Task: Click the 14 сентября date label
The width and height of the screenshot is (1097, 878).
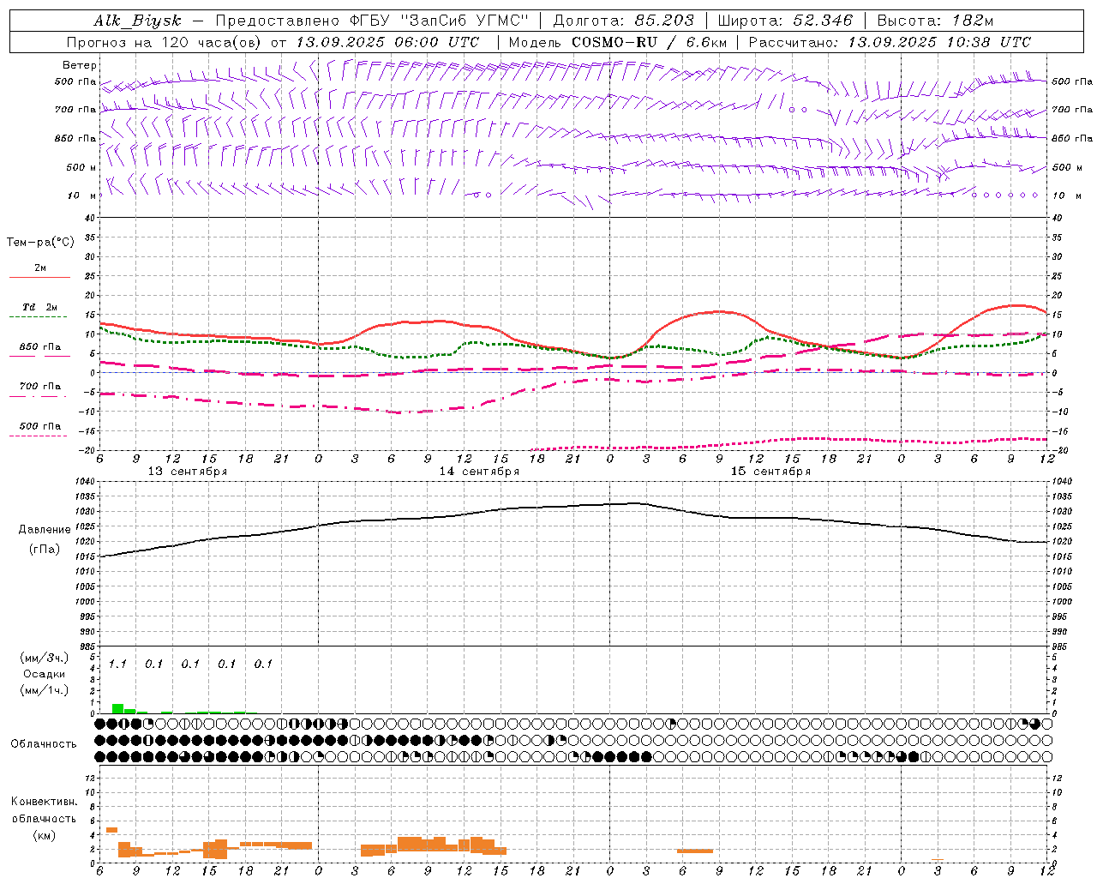Action: 479,472
